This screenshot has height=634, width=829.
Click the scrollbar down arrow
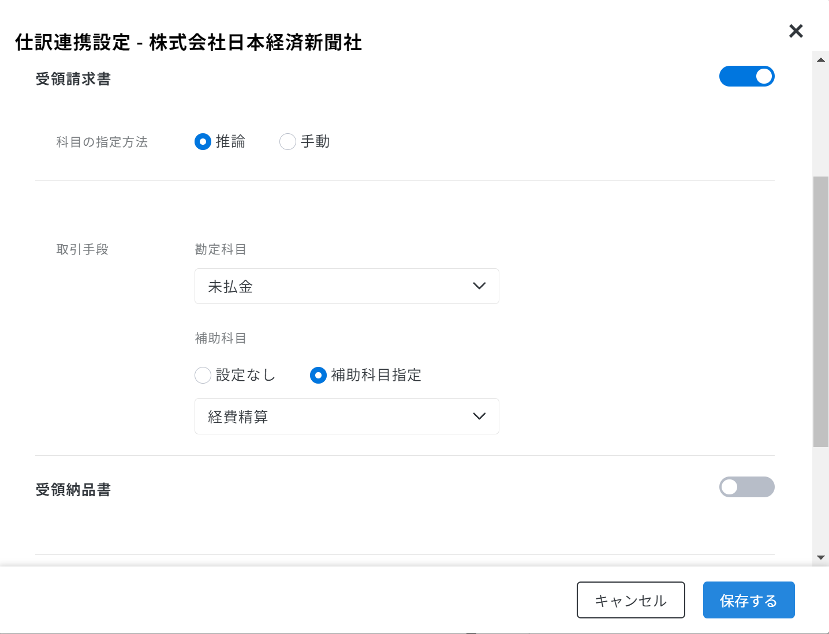[x=820, y=557]
